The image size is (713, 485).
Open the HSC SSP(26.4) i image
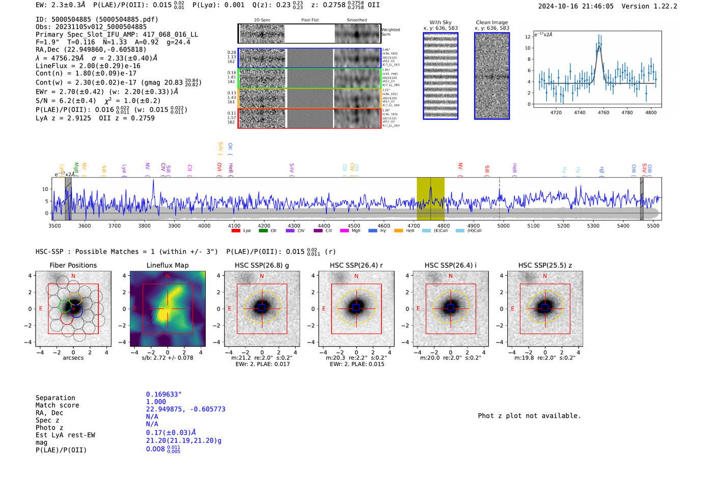click(x=451, y=309)
